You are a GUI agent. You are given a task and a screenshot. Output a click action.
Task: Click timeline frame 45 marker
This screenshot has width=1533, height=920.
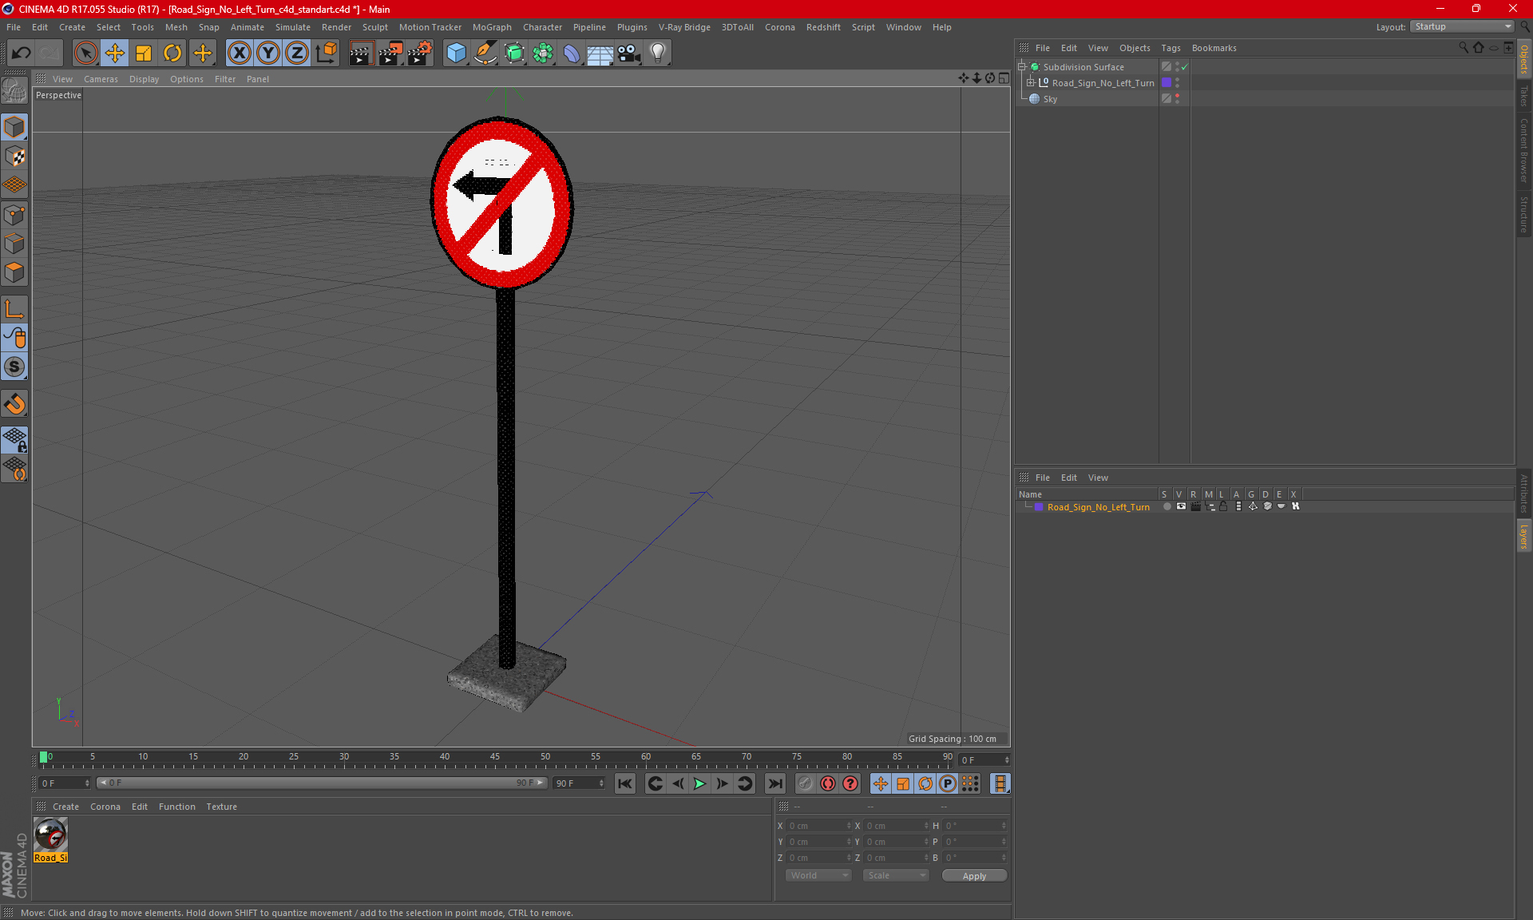[495, 757]
